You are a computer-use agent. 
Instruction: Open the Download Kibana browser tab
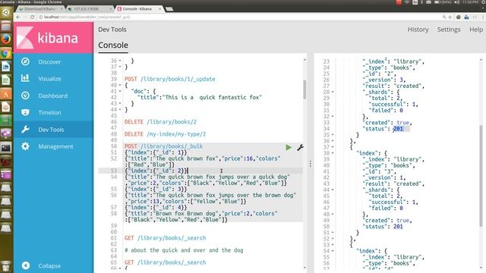pos(40,9)
